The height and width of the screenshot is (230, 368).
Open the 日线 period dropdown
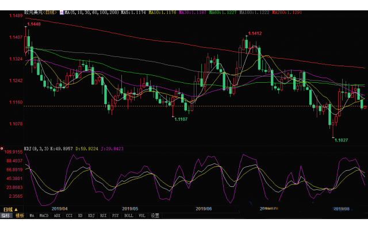coord(10,209)
